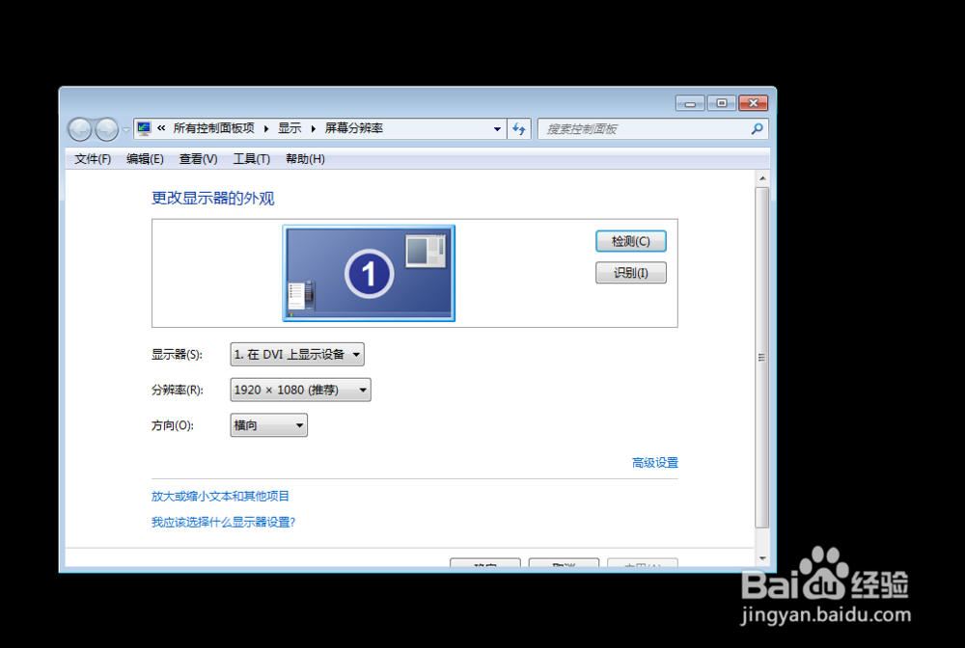The image size is (965, 648).
Task: Click the control panel icon in address bar
Action: click(x=144, y=128)
